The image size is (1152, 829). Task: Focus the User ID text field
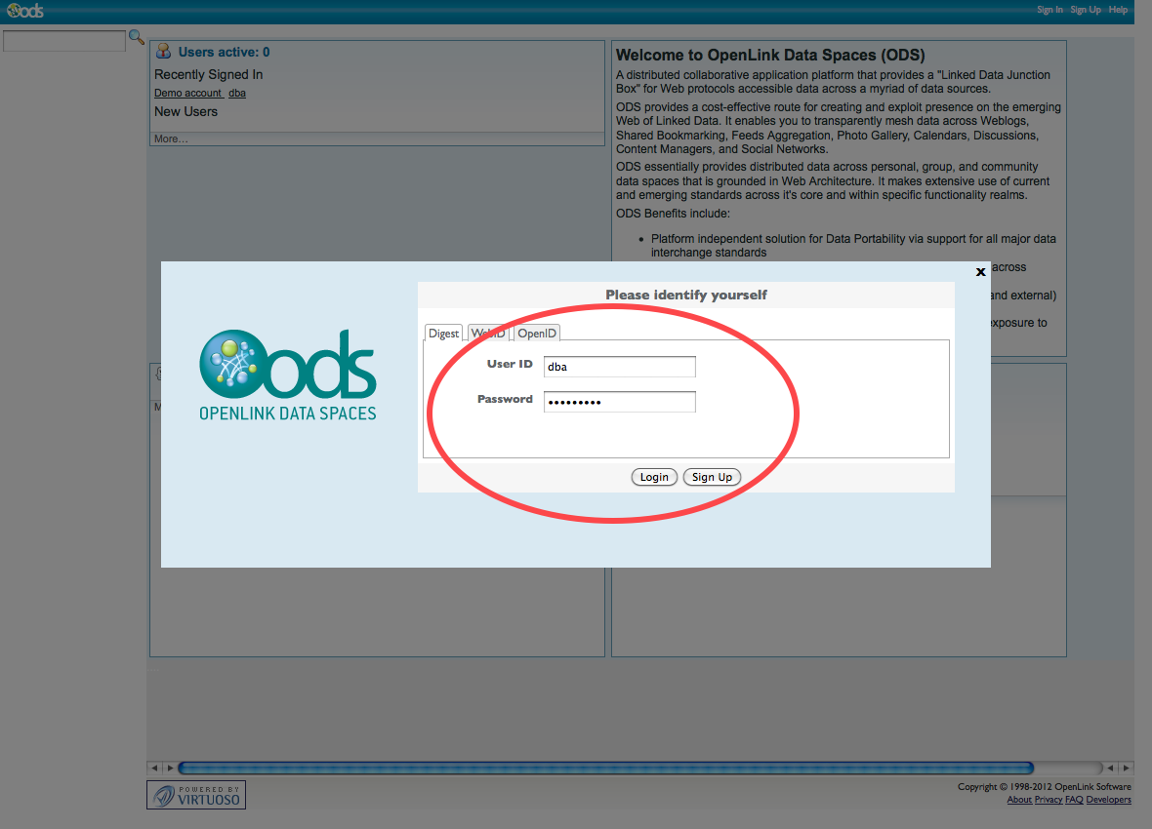pos(619,367)
